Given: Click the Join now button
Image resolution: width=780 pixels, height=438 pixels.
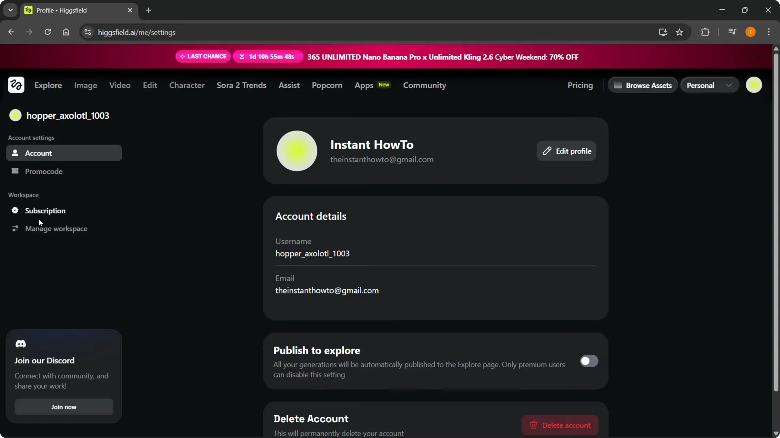Looking at the screenshot, I should click(64, 407).
